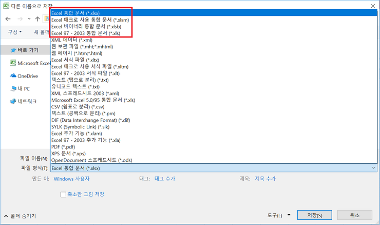The width and height of the screenshot is (380, 225).
Task: Click the back navigation arrow
Action: [8, 19]
